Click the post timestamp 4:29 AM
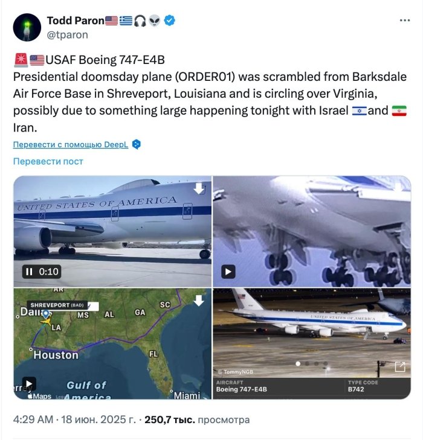423x440 pixels. coord(33,419)
